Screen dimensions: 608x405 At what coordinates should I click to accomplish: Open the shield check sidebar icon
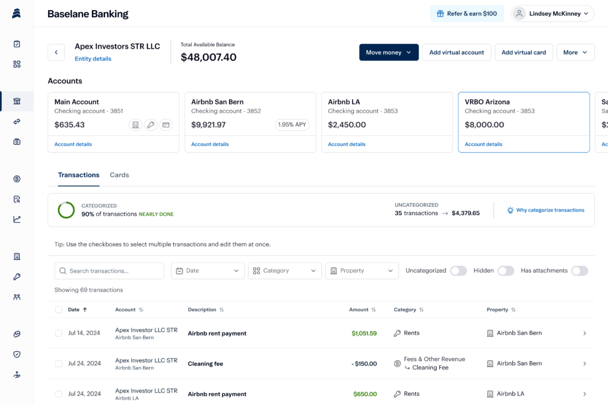(x=17, y=354)
